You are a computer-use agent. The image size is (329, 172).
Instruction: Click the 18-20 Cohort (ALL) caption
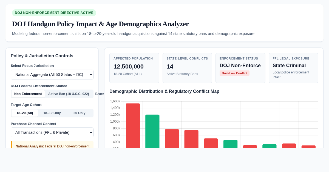[x=127, y=74]
